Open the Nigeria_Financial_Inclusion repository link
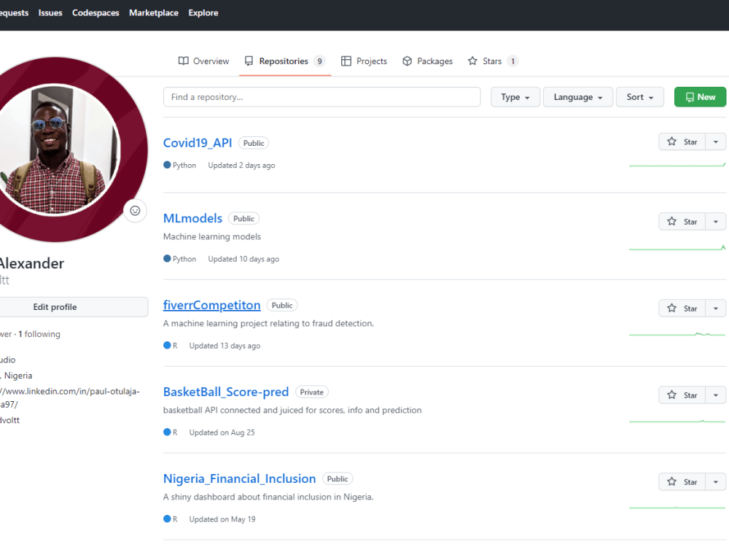 click(239, 478)
